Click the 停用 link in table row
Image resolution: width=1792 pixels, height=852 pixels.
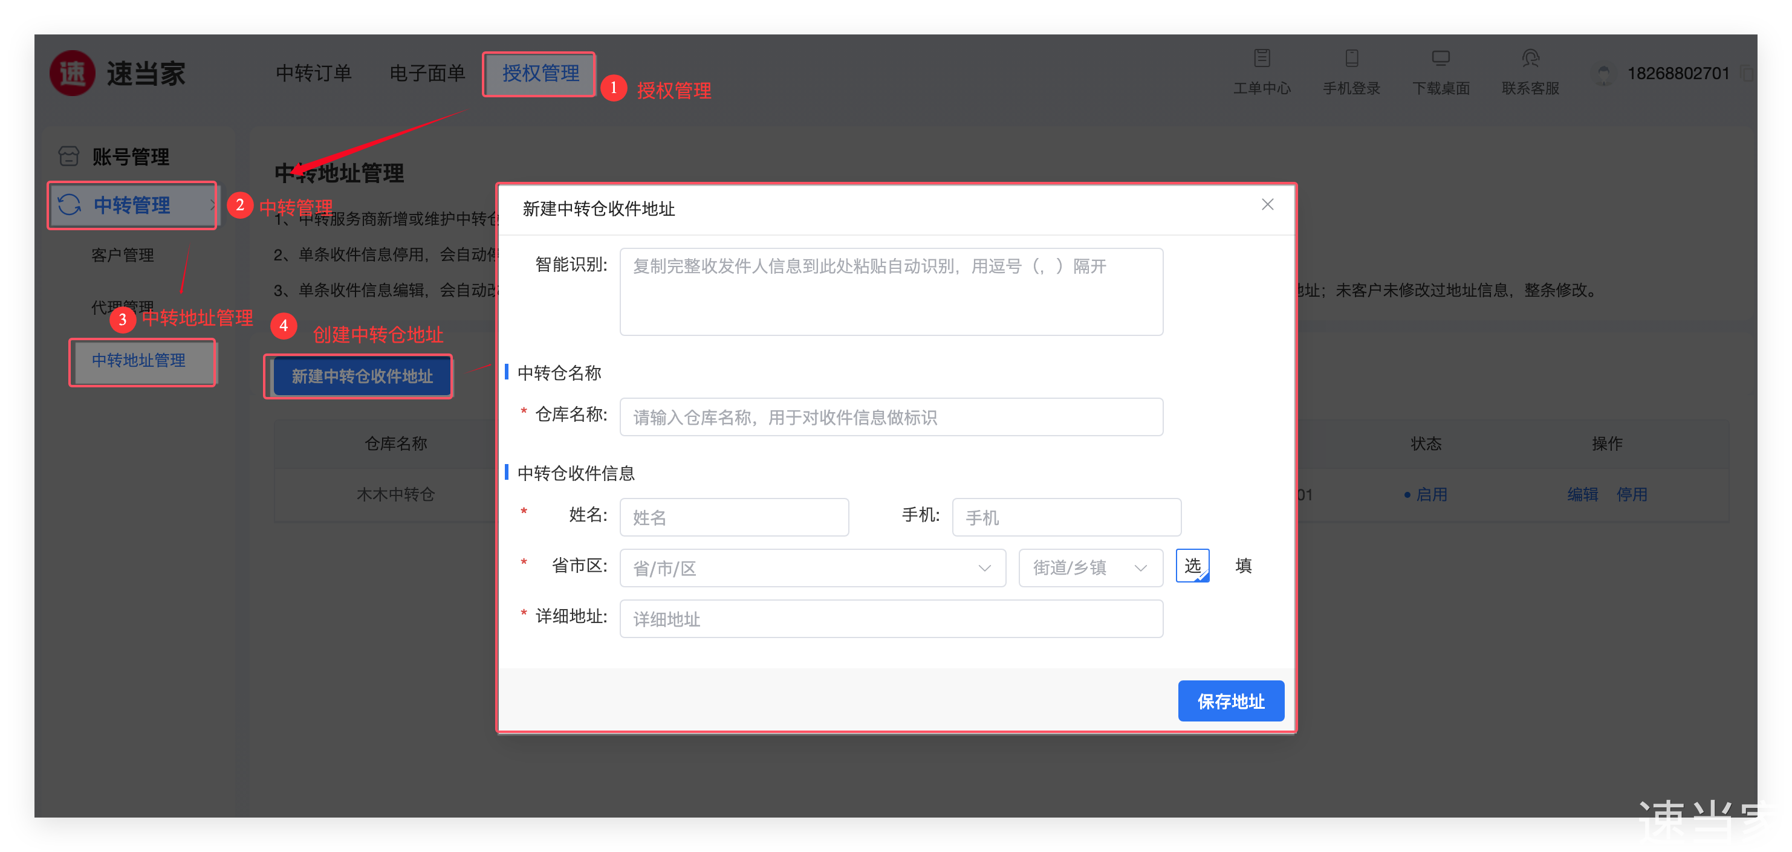(x=1631, y=494)
